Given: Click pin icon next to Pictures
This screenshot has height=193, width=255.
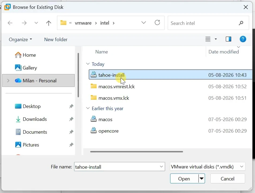Looking at the screenshot, I should pyautogui.click(x=71, y=145).
